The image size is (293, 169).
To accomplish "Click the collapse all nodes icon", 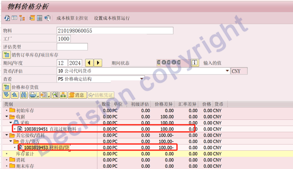I will tap(15, 95).
